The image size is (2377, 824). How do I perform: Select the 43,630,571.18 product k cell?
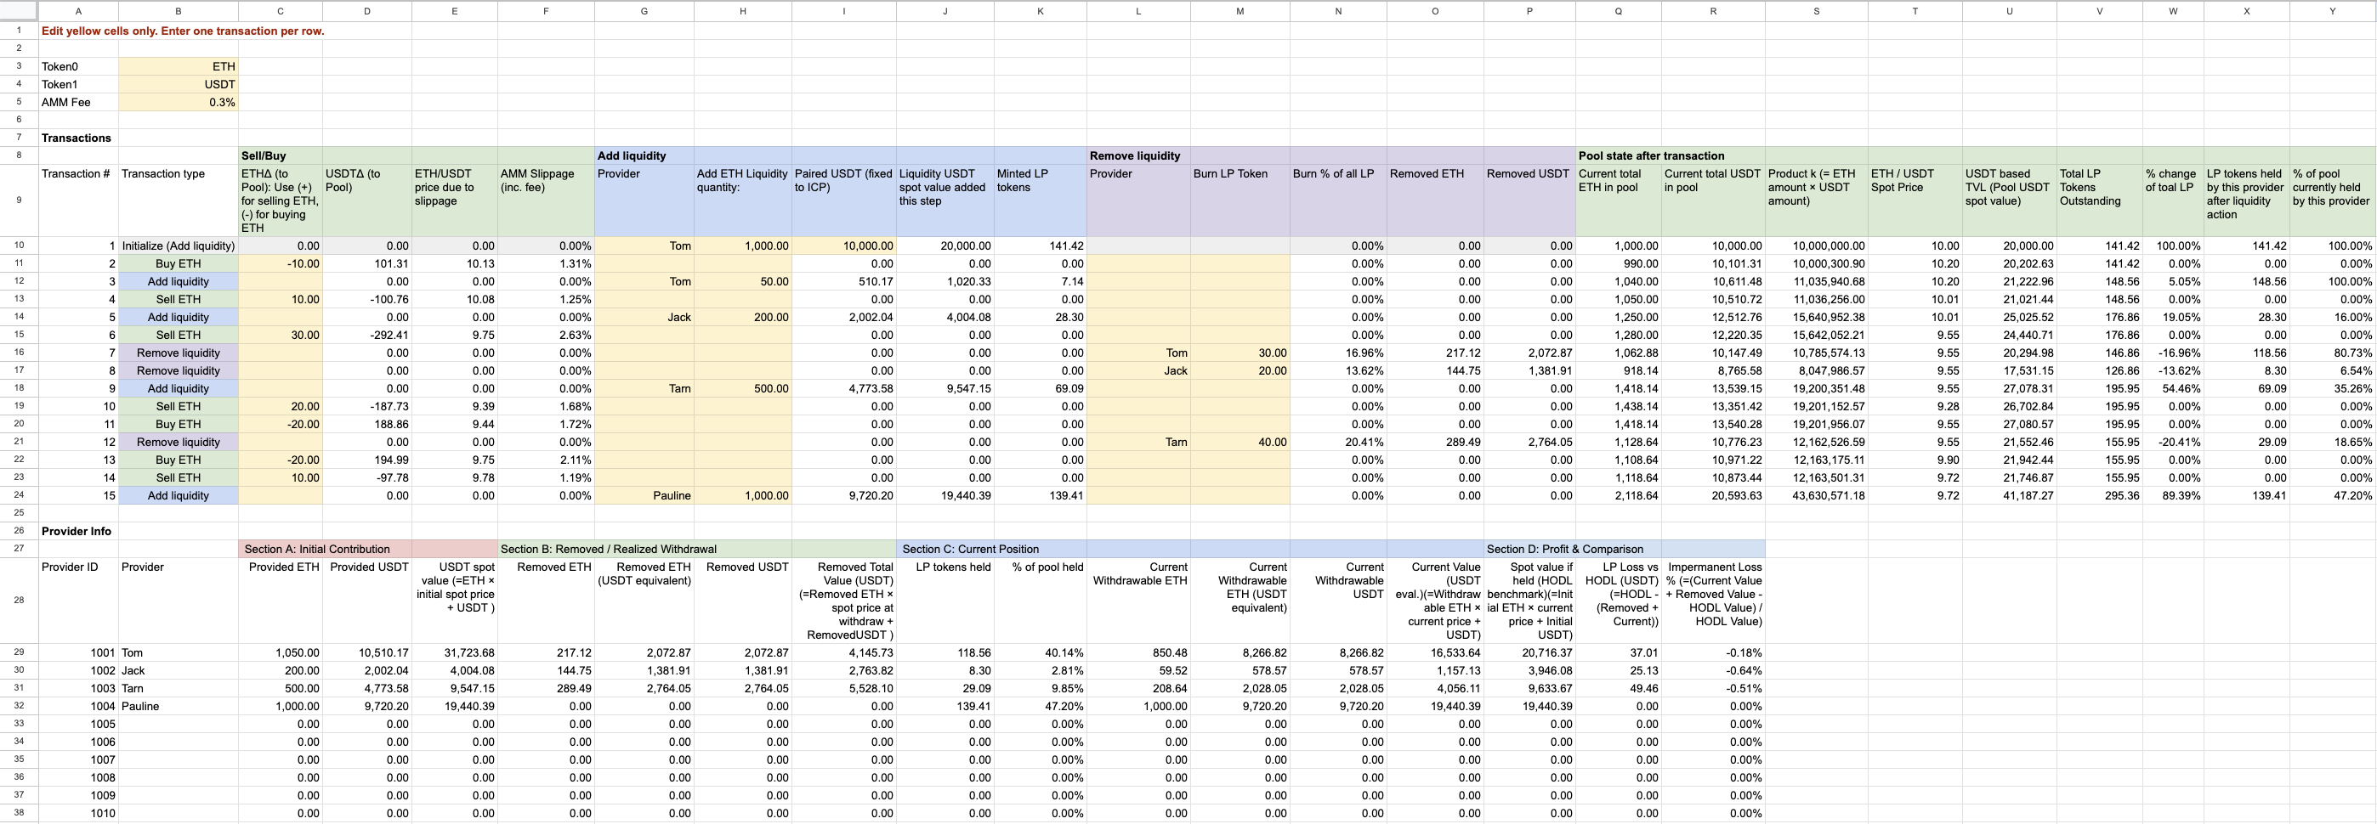pos(1816,495)
